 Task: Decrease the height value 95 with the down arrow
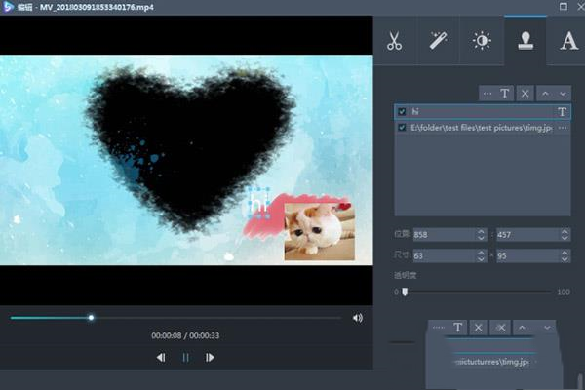click(x=564, y=258)
